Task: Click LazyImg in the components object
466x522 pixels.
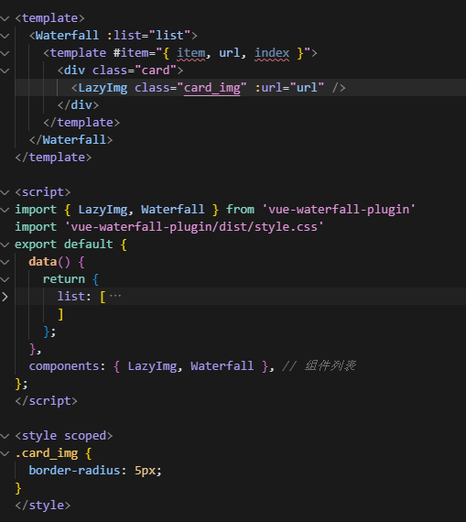Action: [x=152, y=366]
